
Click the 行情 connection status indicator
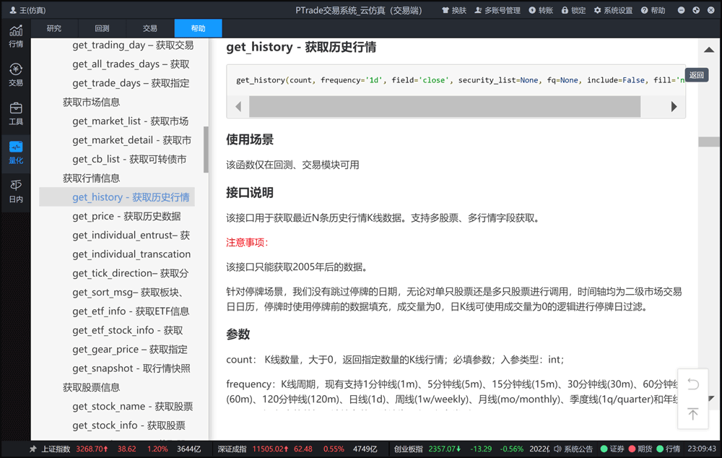tap(668, 449)
